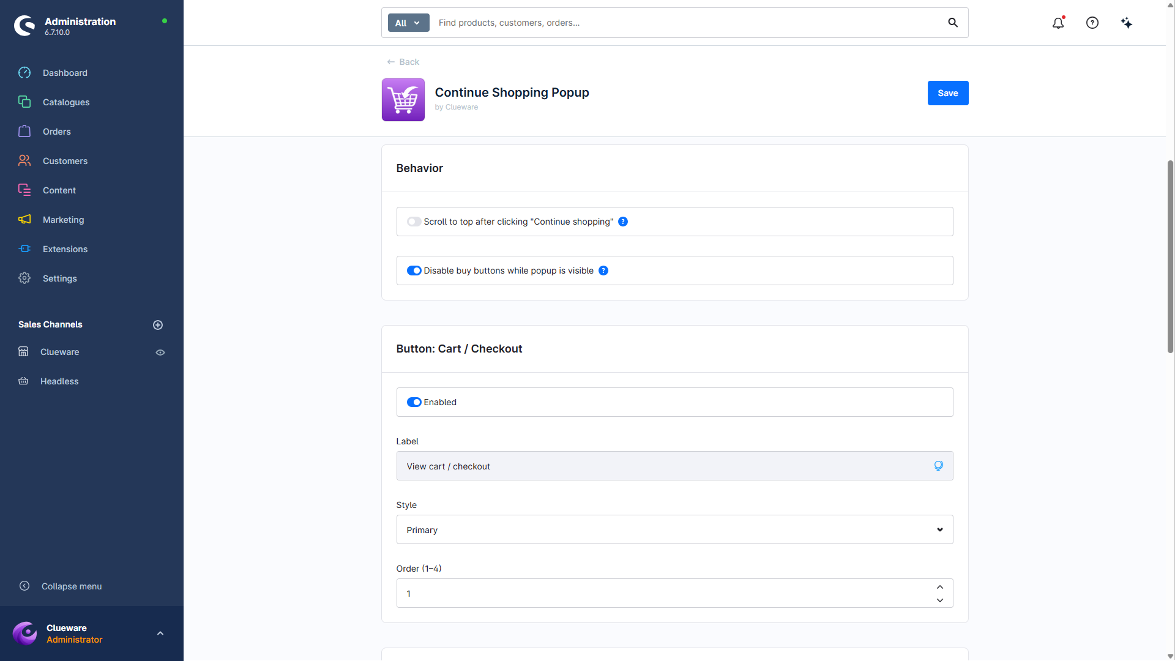Image resolution: width=1175 pixels, height=661 pixels.
Task: Click the Customers people icon
Action: tap(24, 161)
